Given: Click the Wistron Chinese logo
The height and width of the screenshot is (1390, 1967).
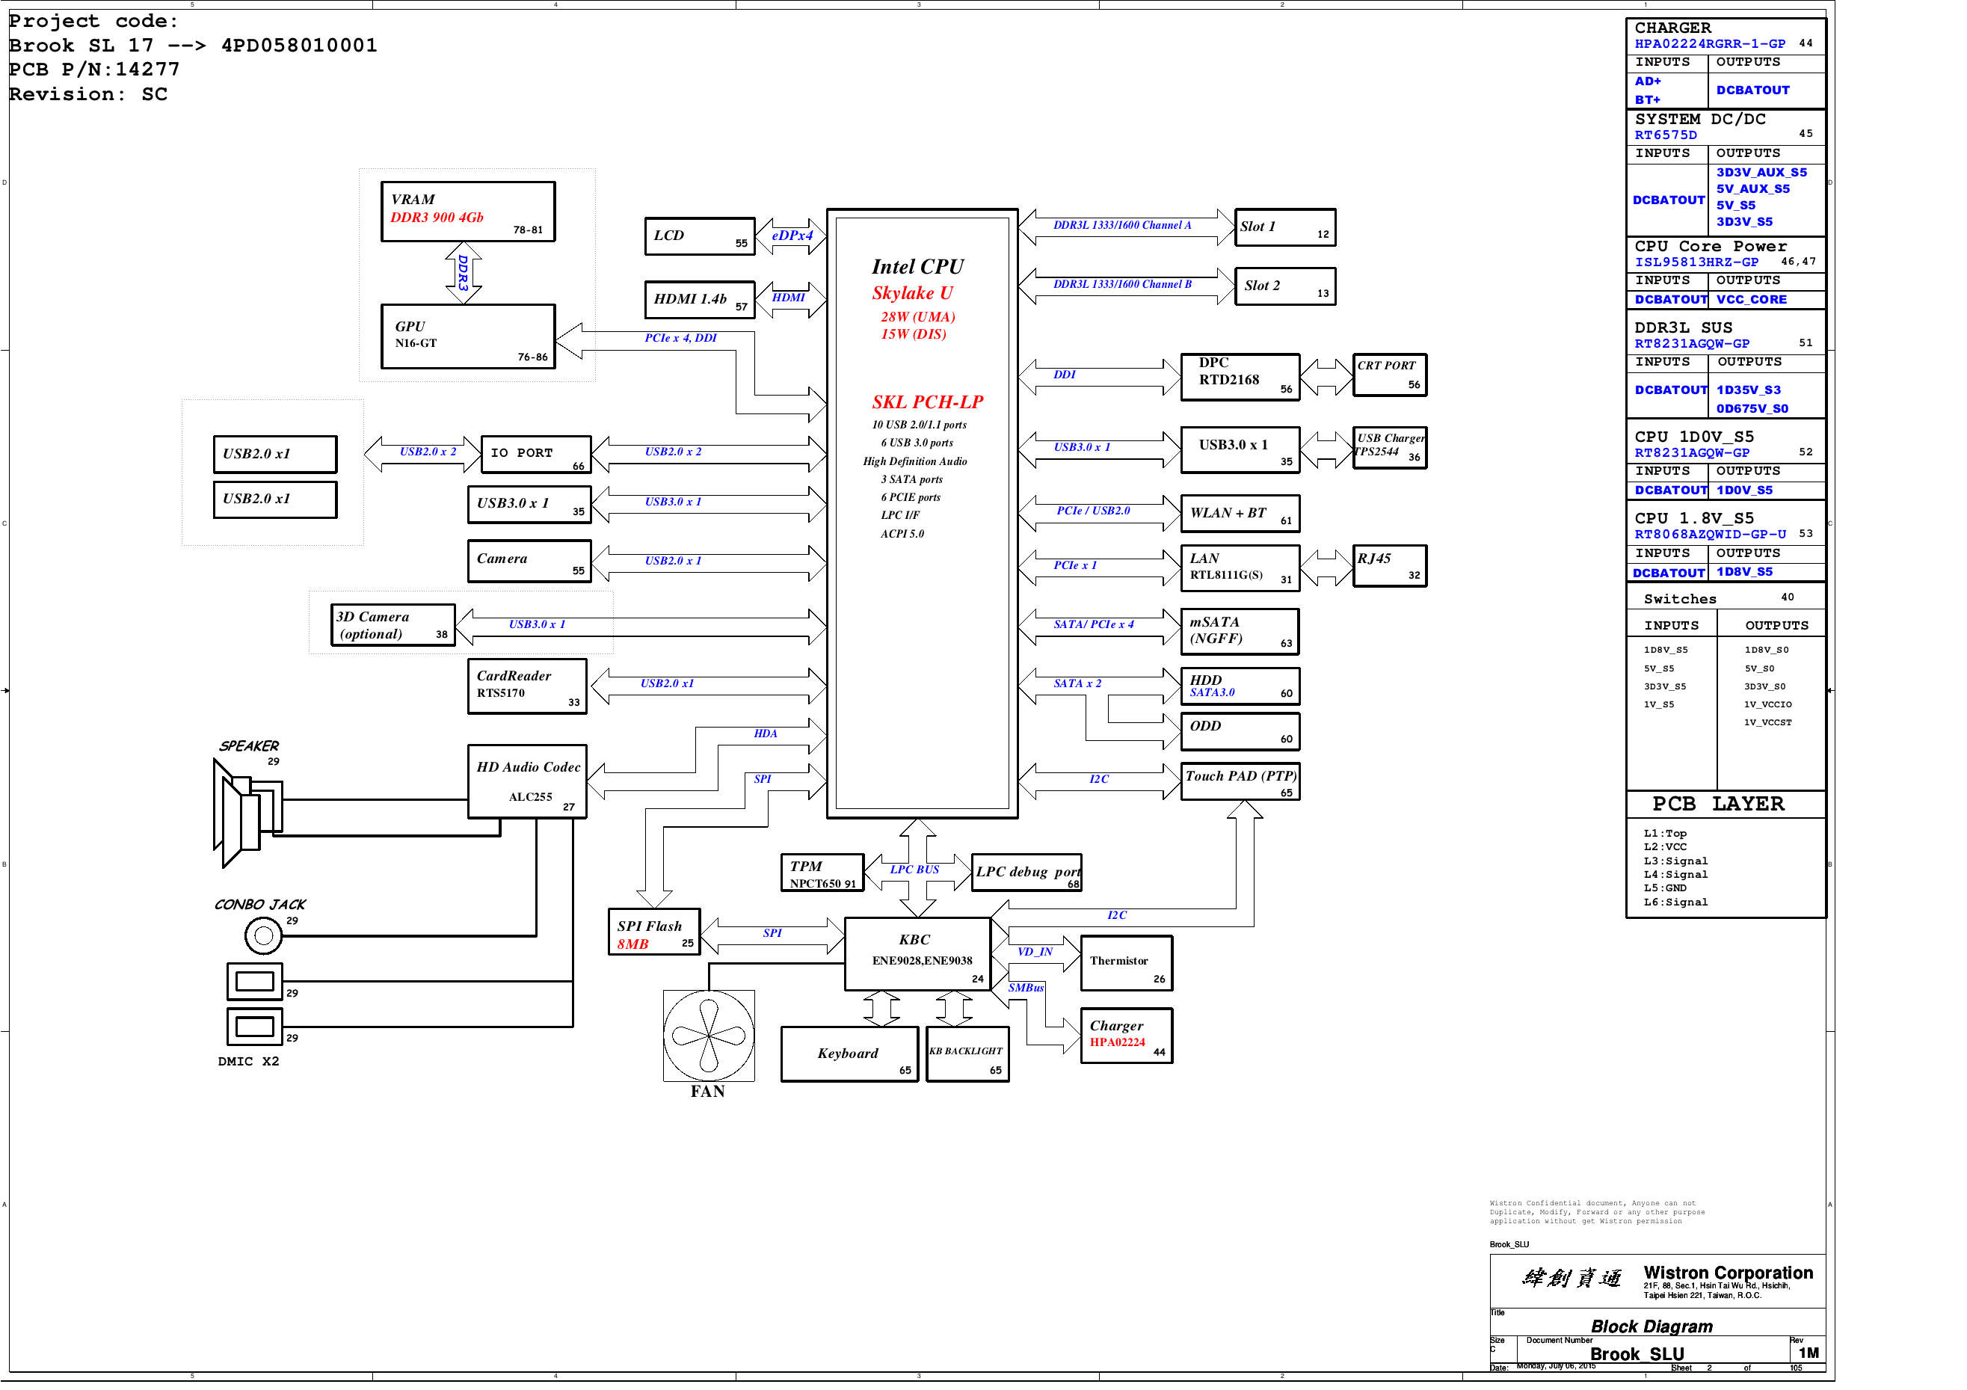Looking at the screenshot, I should pos(1572,1279).
